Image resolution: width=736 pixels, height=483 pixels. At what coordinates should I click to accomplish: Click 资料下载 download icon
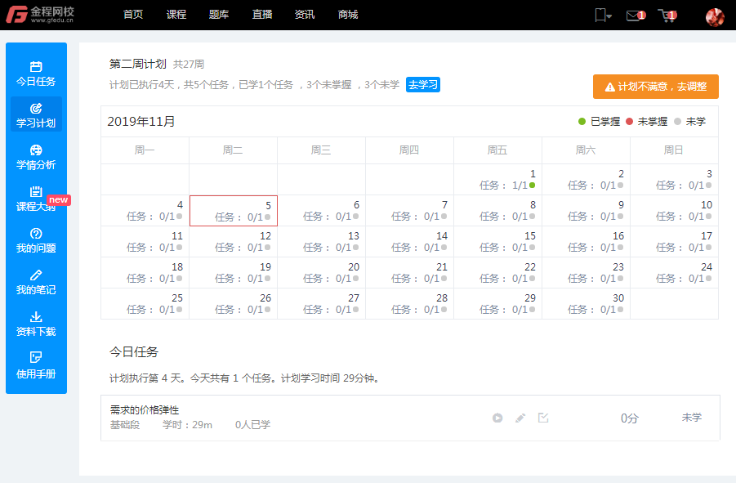36,317
